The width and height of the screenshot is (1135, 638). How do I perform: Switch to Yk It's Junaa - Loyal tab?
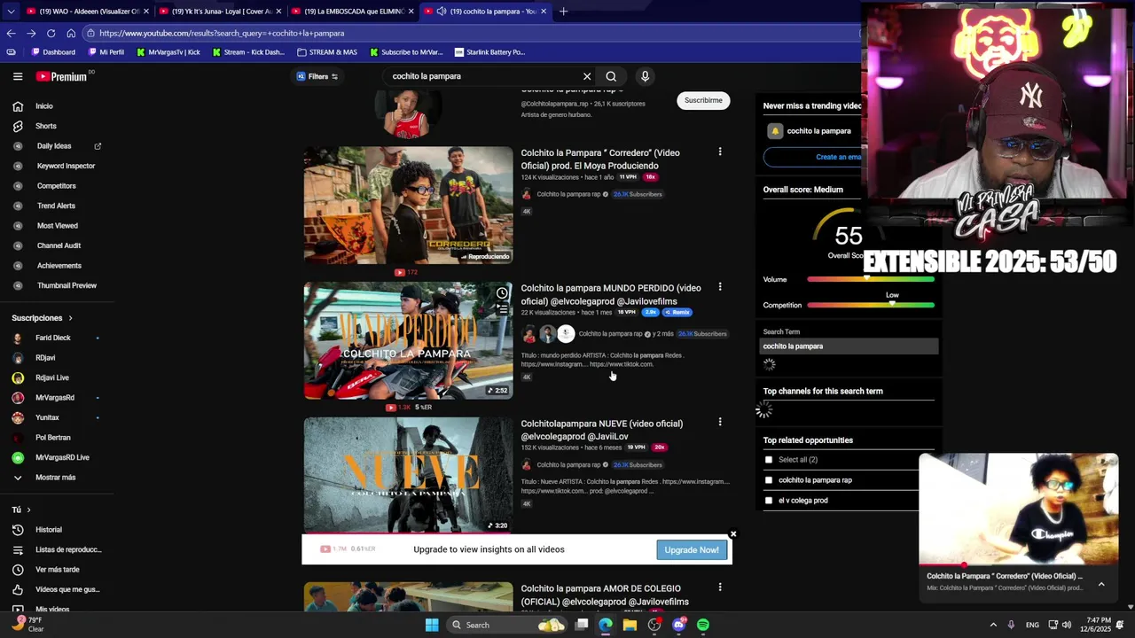click(220, 12)
